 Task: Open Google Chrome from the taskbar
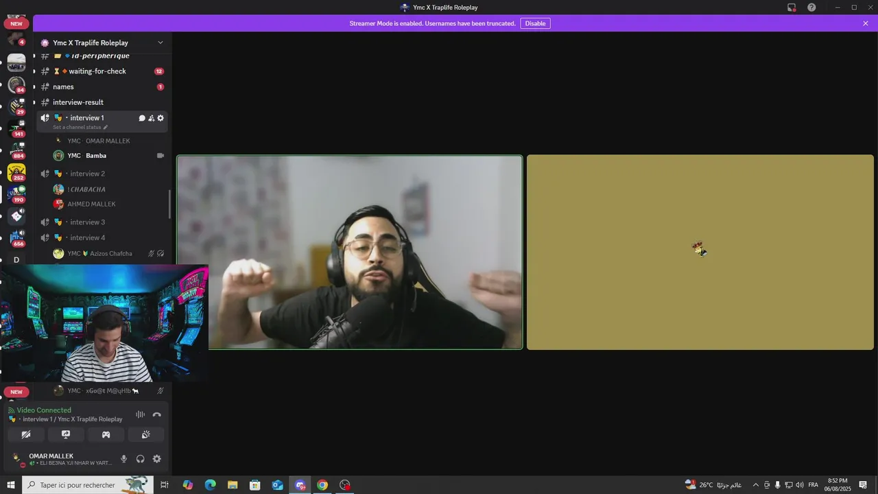[322, 485]
